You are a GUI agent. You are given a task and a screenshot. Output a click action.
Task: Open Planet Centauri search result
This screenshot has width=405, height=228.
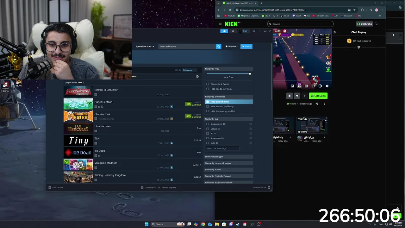tap(133, 104)
